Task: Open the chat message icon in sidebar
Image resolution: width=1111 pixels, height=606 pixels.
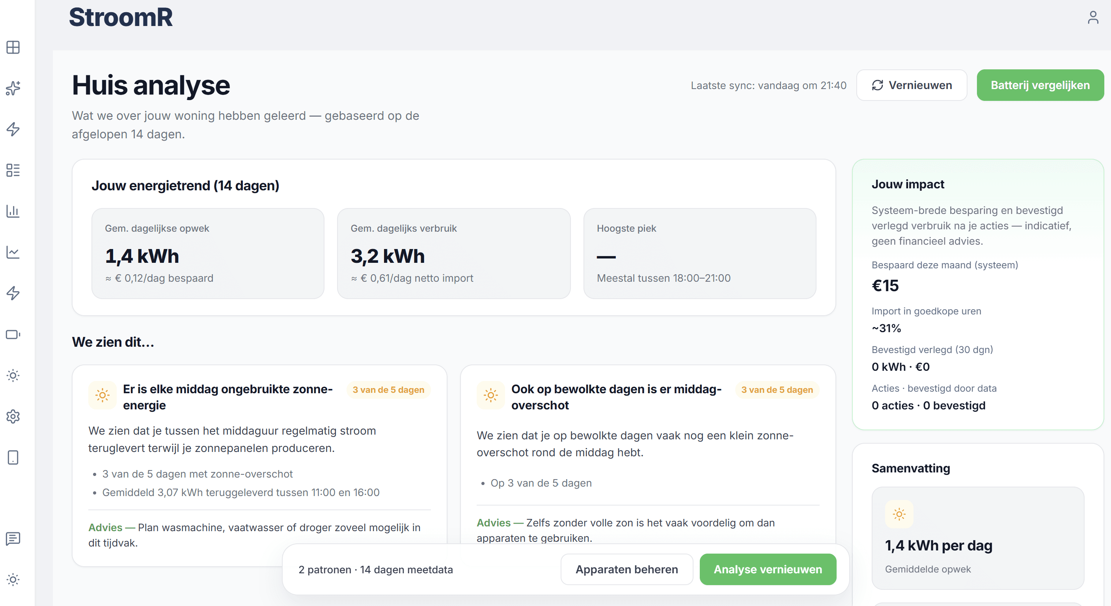Action: 13,538
